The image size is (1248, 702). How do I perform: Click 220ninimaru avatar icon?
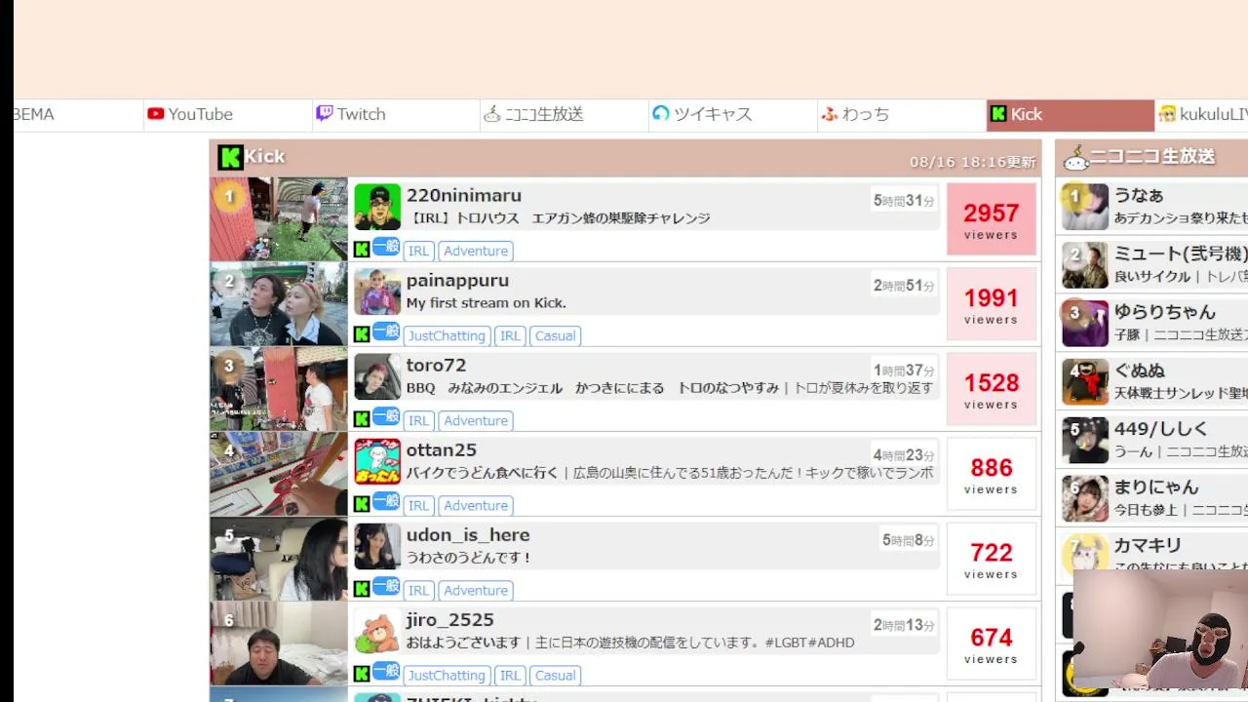[x=377, y=208]
